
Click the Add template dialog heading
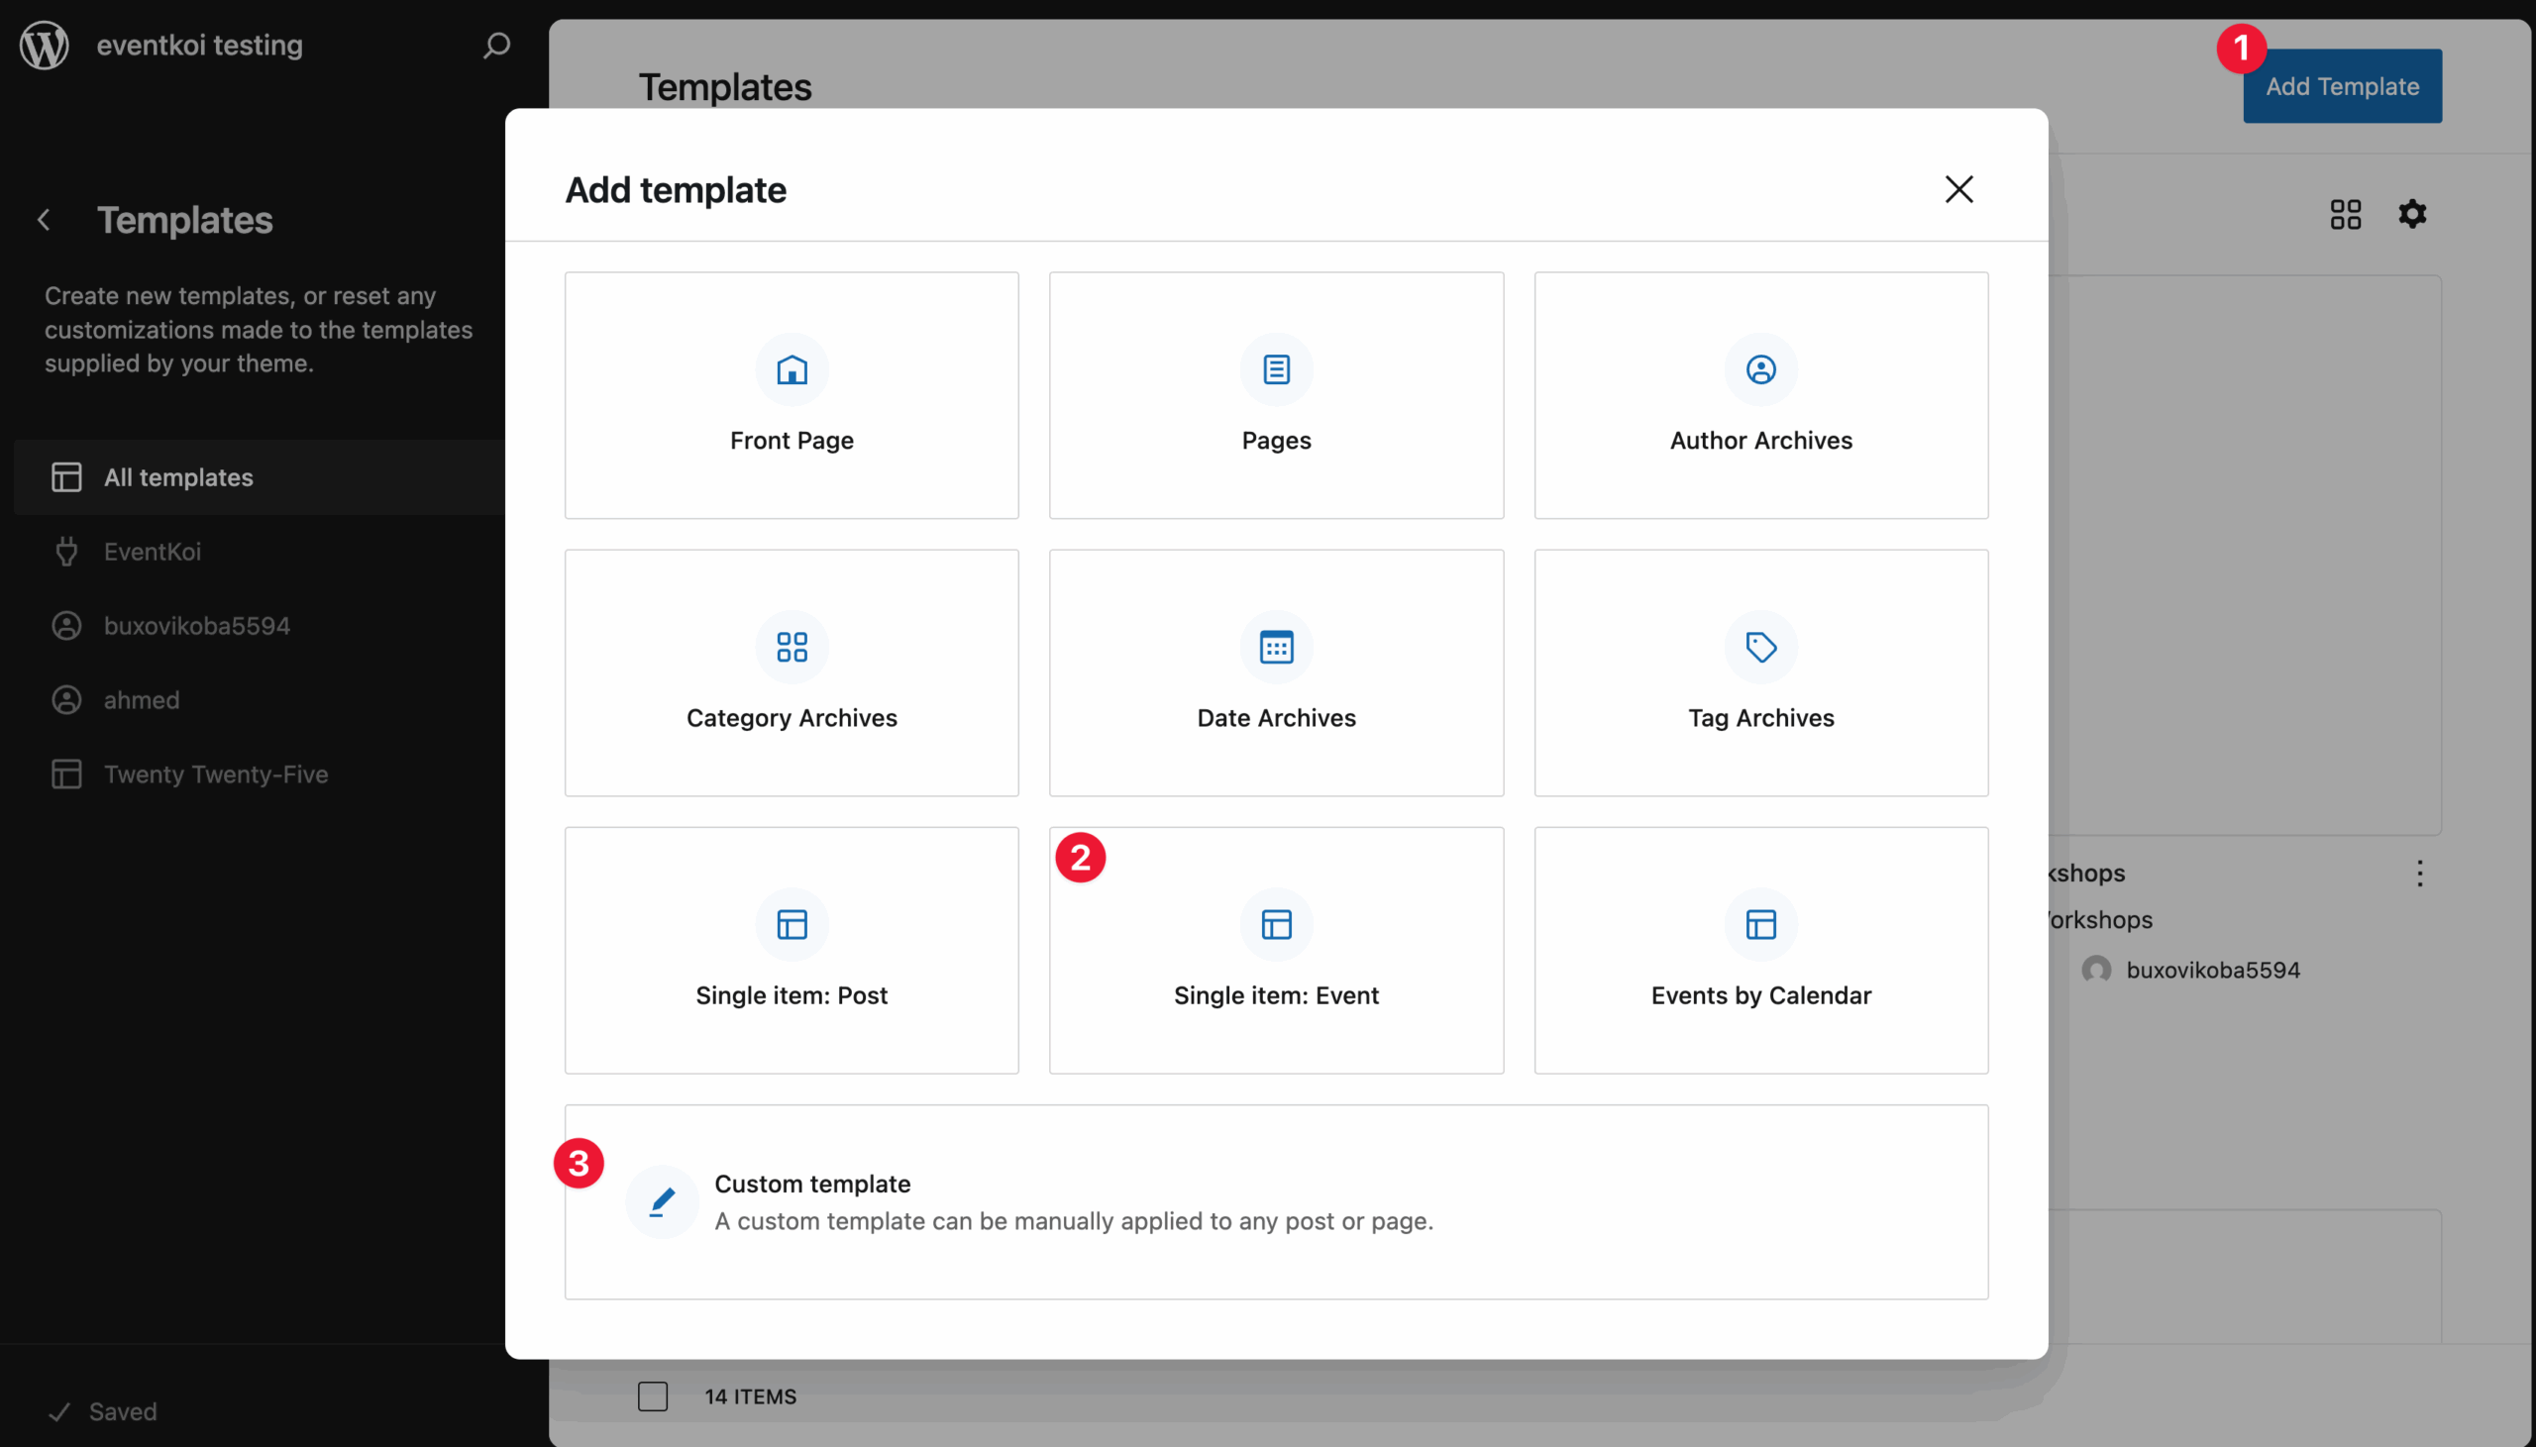[x=676, y=189]
